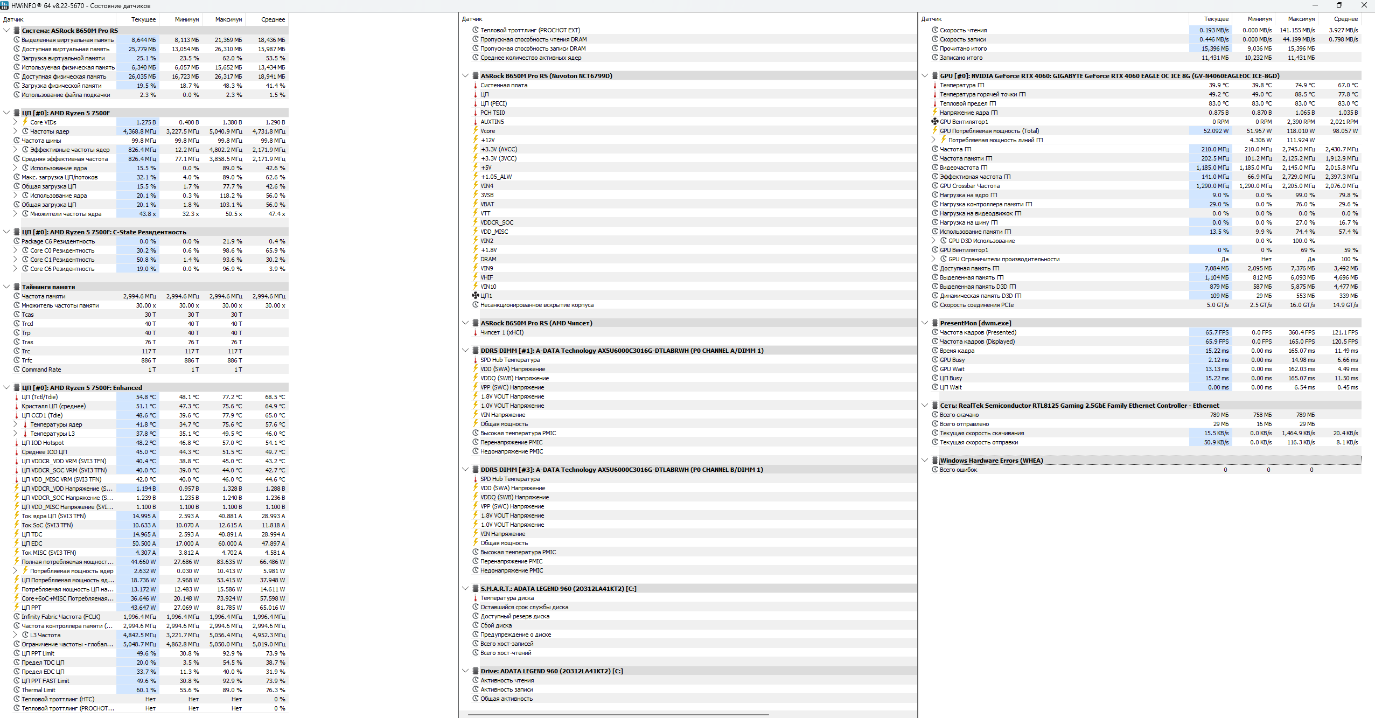Click the thermometer icon next to ЦП (Tctl/Tdie)

point(17,398)
